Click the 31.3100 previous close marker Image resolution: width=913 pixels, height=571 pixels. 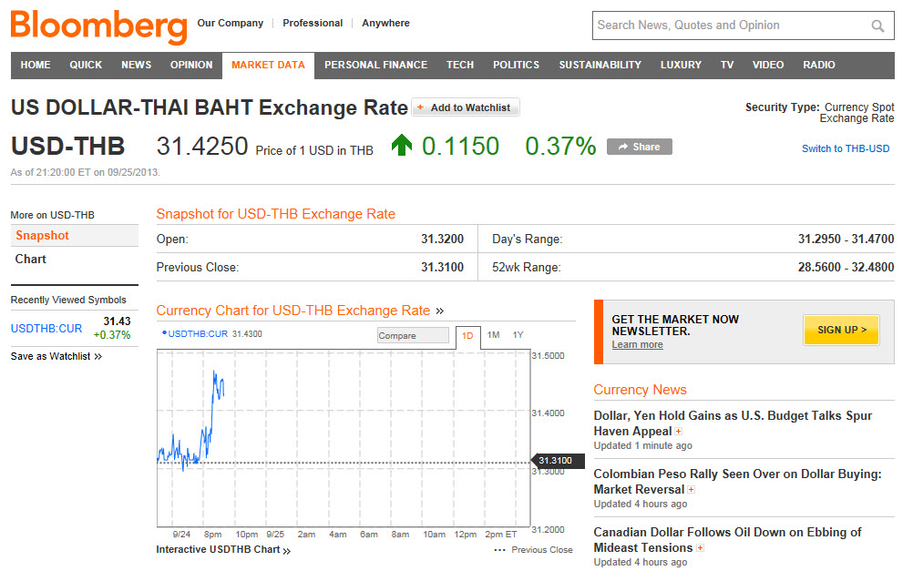(x=558, y=461)
